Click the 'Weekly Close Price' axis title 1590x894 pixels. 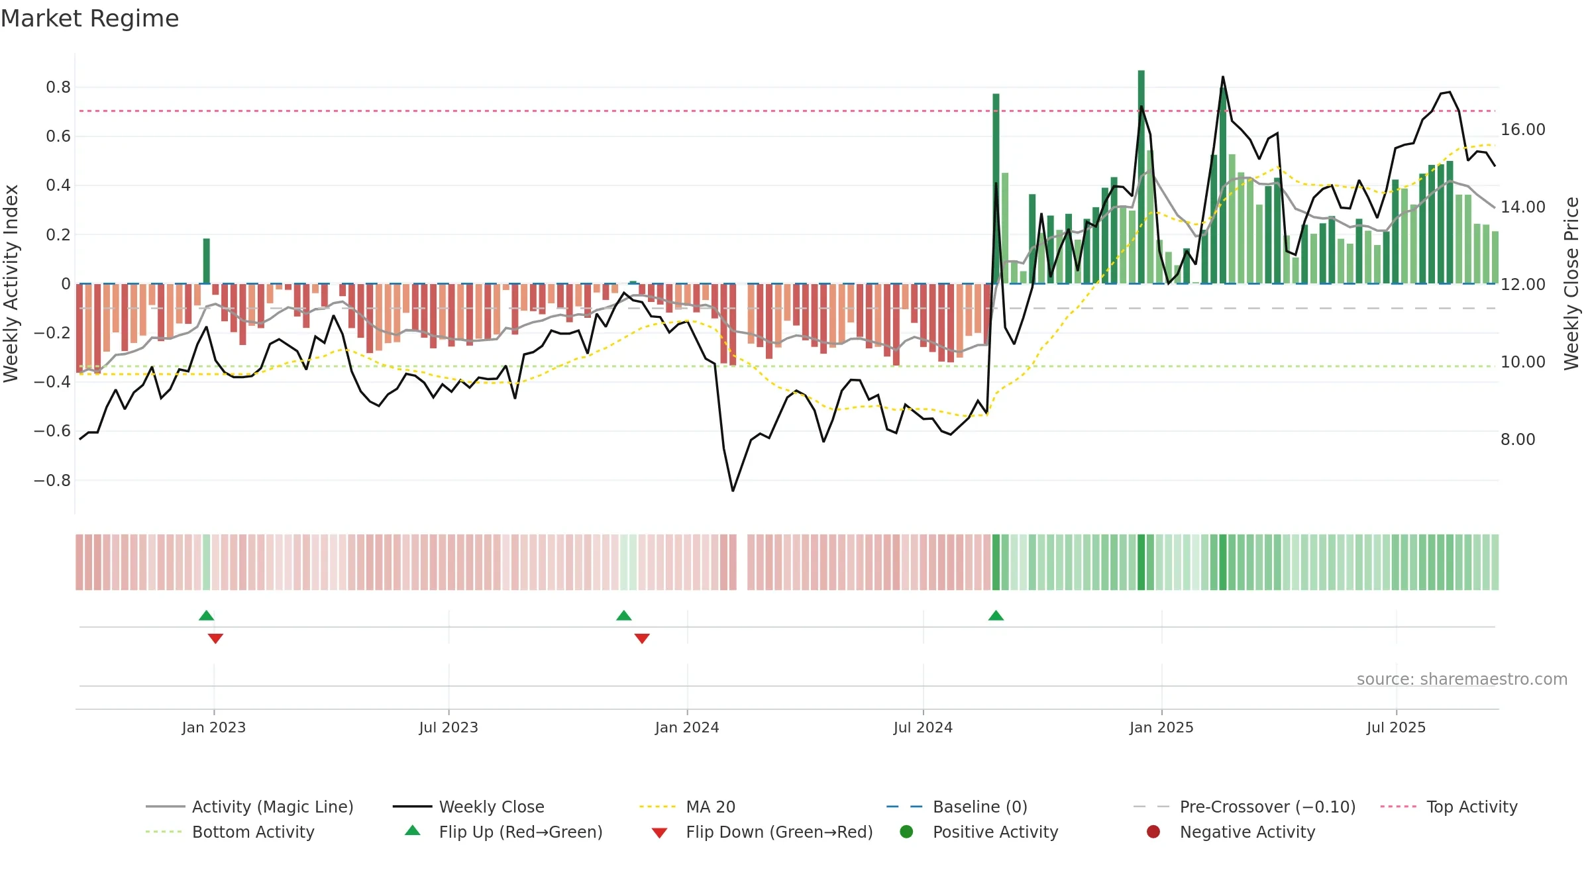[x=1571, y=283]
